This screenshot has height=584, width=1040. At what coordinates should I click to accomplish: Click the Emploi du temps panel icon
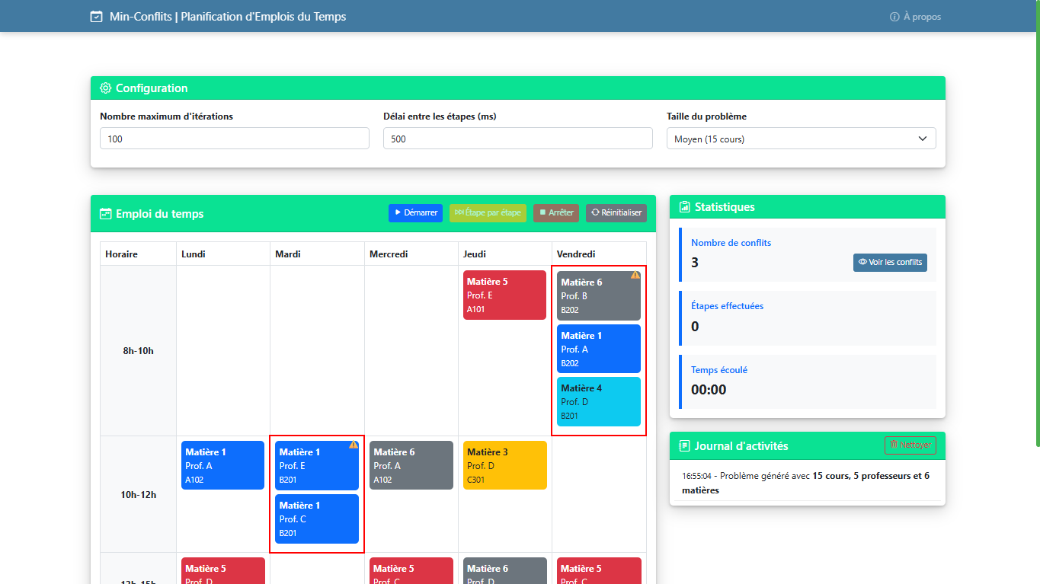pyautogui.click(x=106, y=214)
